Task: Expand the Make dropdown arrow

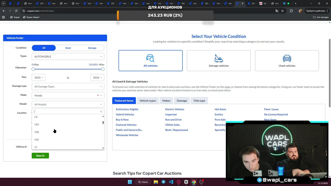Action: click(x=101, y=95)
